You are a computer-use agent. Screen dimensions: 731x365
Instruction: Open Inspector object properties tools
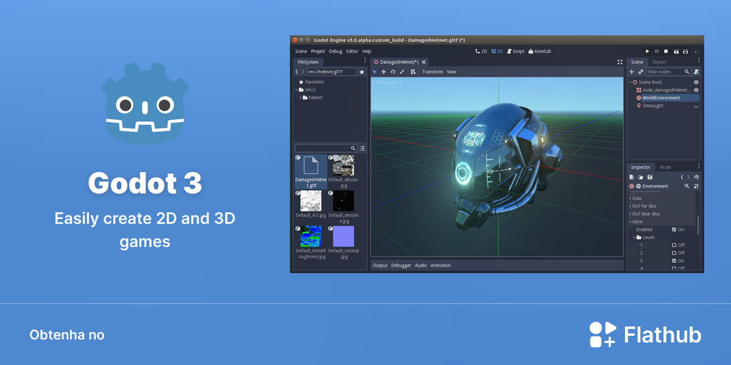(x=696, y=186)
